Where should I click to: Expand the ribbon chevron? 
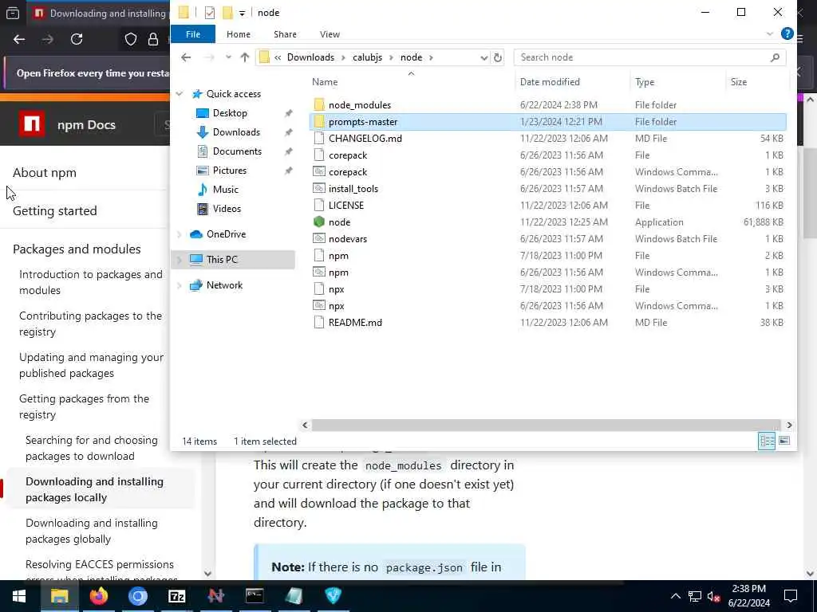pyautogui.click(x=770, y=33)
